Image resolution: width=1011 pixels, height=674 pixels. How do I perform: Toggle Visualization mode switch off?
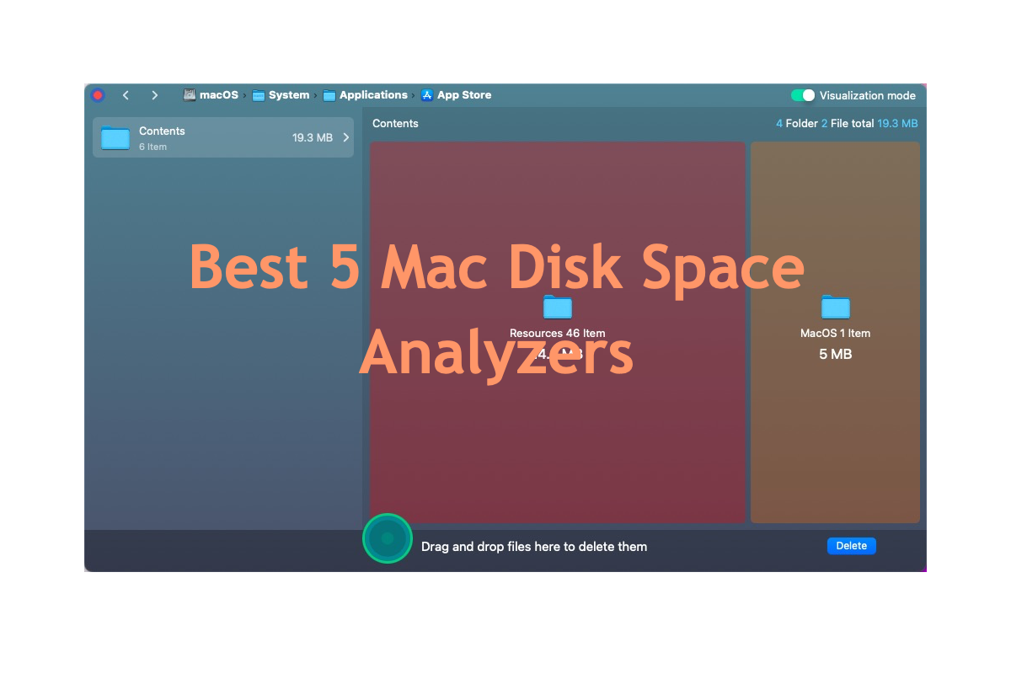tap(803, 95)
